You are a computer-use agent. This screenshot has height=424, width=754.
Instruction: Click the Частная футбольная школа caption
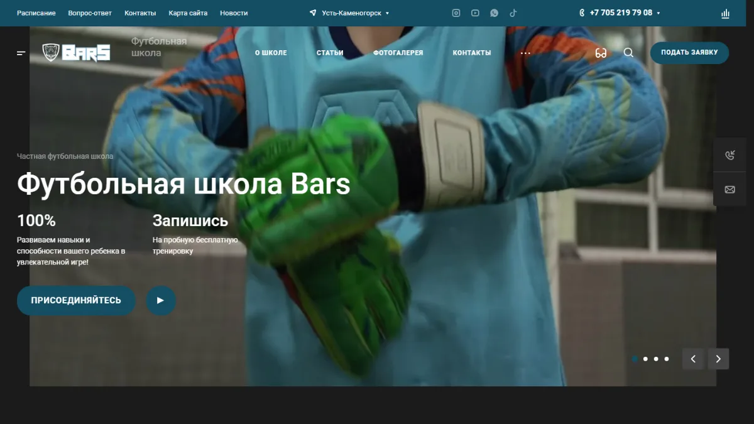point(65,156)
